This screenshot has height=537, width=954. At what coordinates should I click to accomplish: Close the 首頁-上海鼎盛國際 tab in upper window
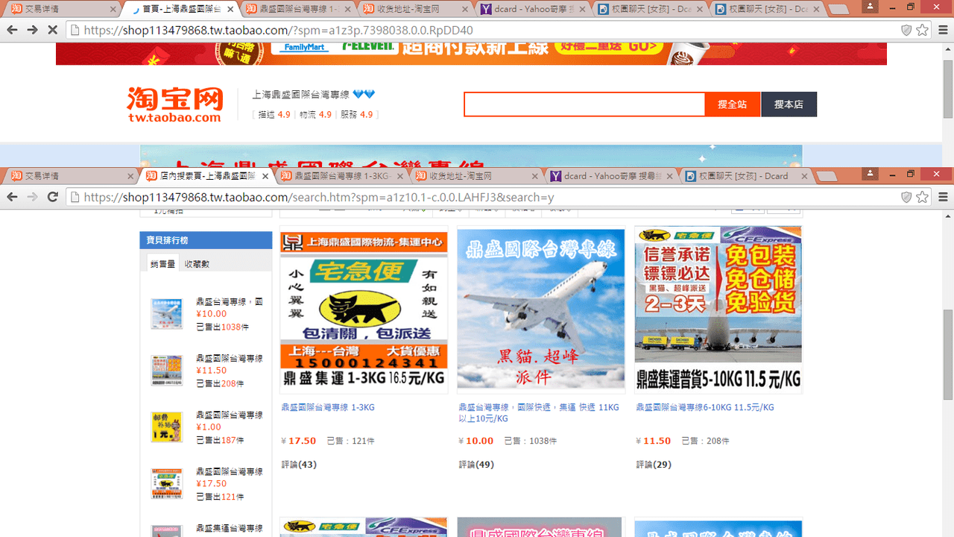230,9
